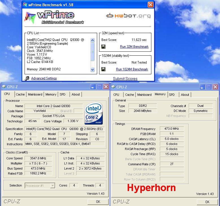Click the DRAM Frequency 473.0 MHz value
220x206 pixels.
[x=172, y=129]
